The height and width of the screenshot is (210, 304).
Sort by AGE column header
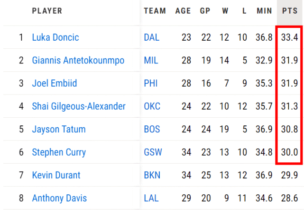point(183,11)
